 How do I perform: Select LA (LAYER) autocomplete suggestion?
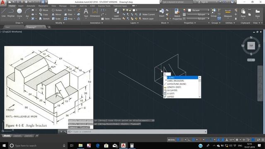[x=181, y=90]
